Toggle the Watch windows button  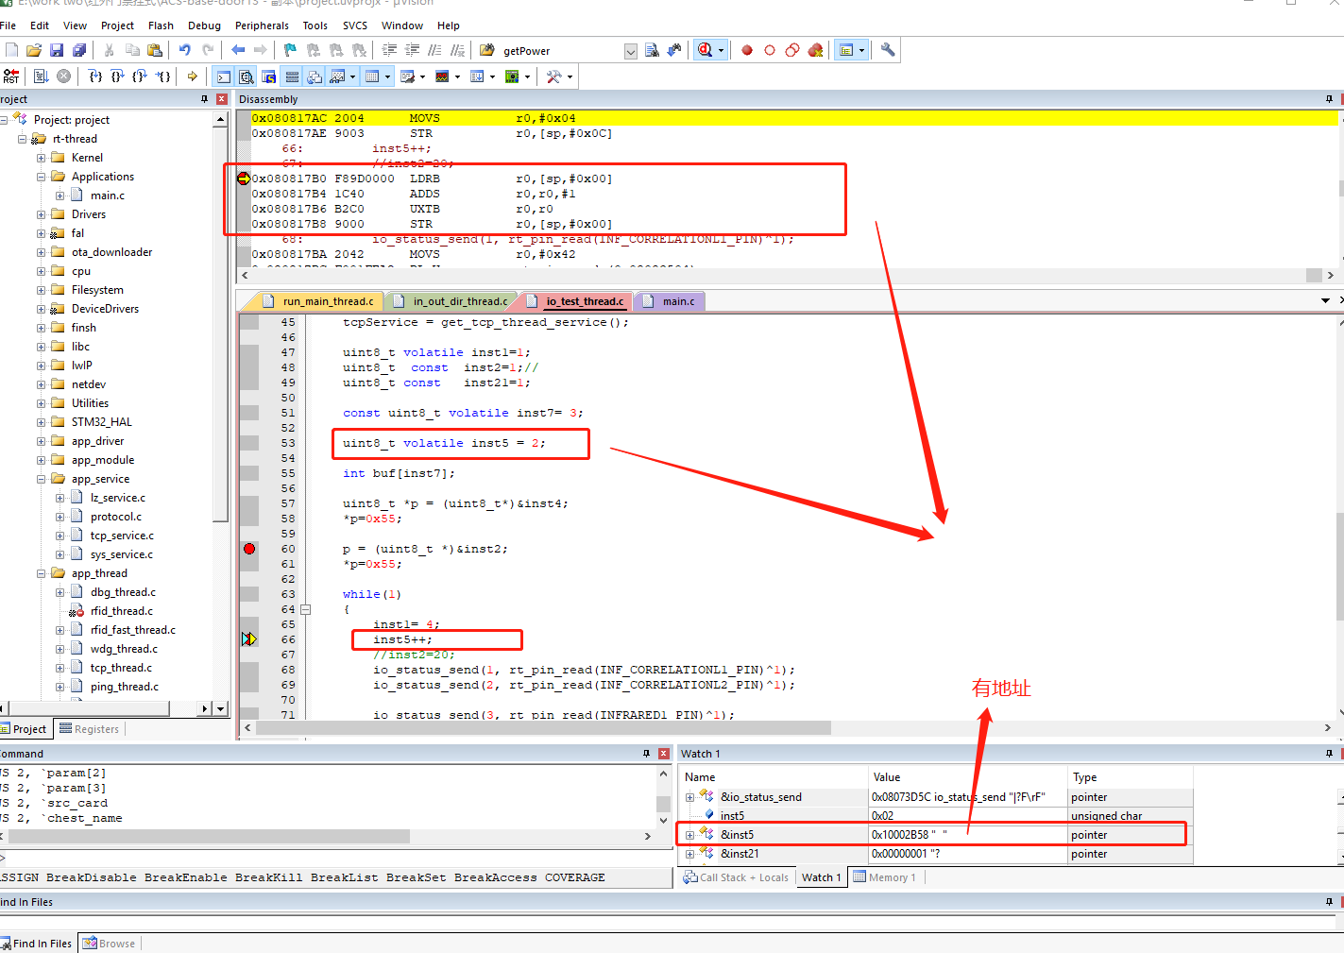coord(337,77)
